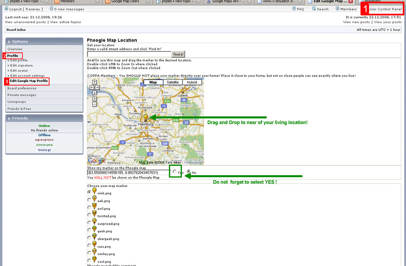Image resolution: width=406 pixels, height=266 pixels.
Task: Open the Google Maps API browser tab
Action: pyautogui.click(x=229, y=2)
